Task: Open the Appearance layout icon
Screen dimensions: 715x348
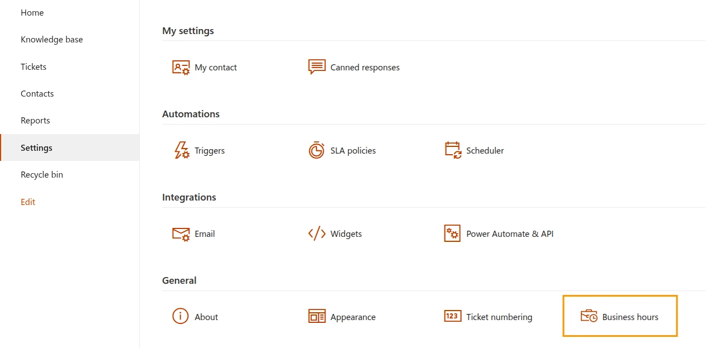Action: click(317, 317)
